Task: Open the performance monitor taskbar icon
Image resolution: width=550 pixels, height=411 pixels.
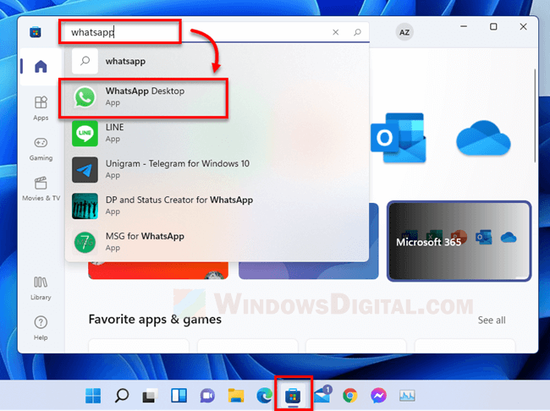Action: click(407, 396)
